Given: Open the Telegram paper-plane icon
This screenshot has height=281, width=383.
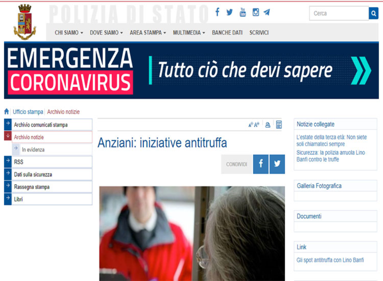Looking at the screenshot, I should click(x=267, y=12).
